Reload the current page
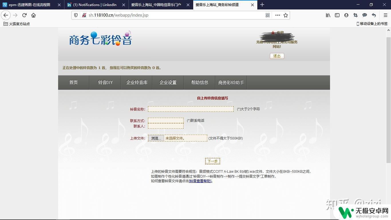This screenshot has height=220, width=391. (x=24, y=15)
